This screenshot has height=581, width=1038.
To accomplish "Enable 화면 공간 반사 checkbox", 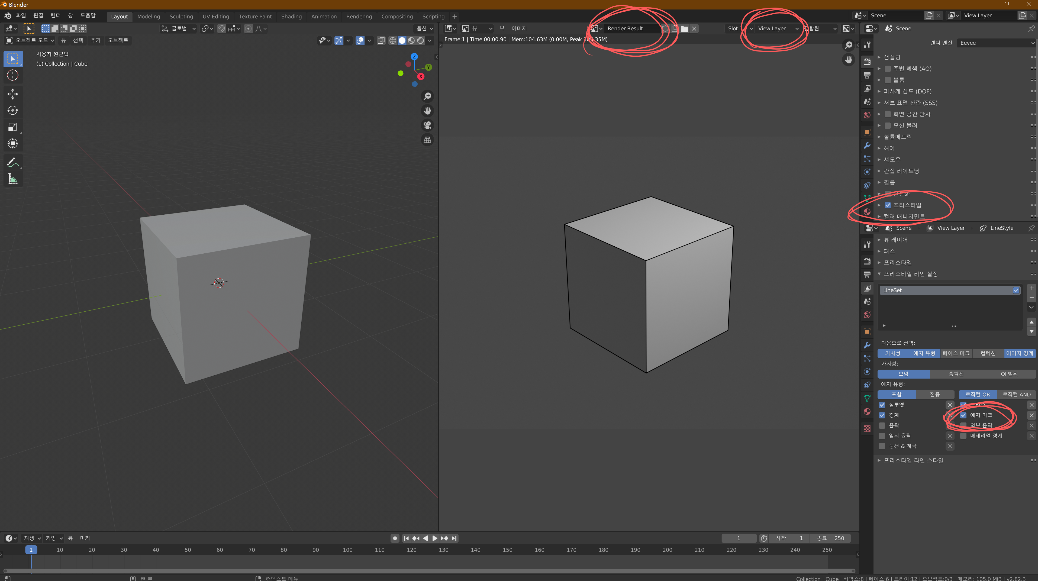I will tap(887, 114).
